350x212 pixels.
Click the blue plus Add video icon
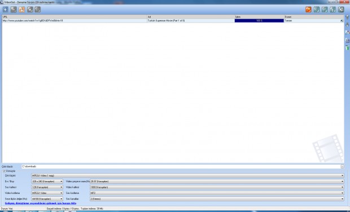[x=5, y=10]
